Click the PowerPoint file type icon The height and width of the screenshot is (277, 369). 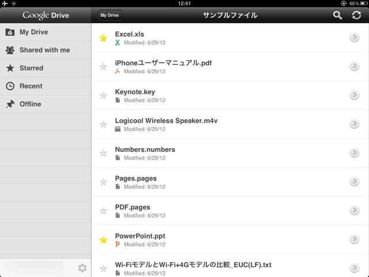point(118,244)
